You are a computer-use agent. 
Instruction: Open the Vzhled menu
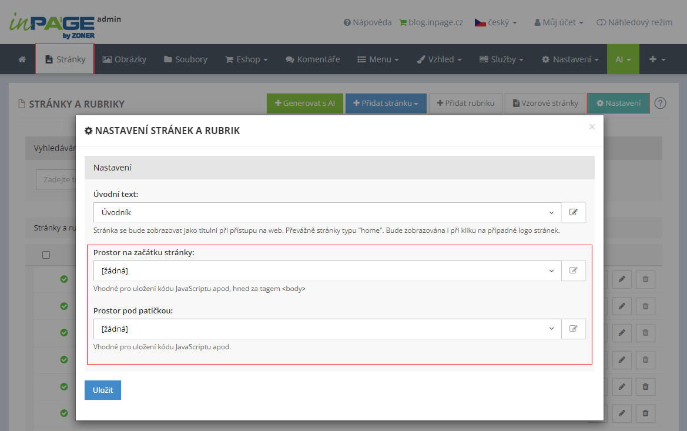(439, 59)
